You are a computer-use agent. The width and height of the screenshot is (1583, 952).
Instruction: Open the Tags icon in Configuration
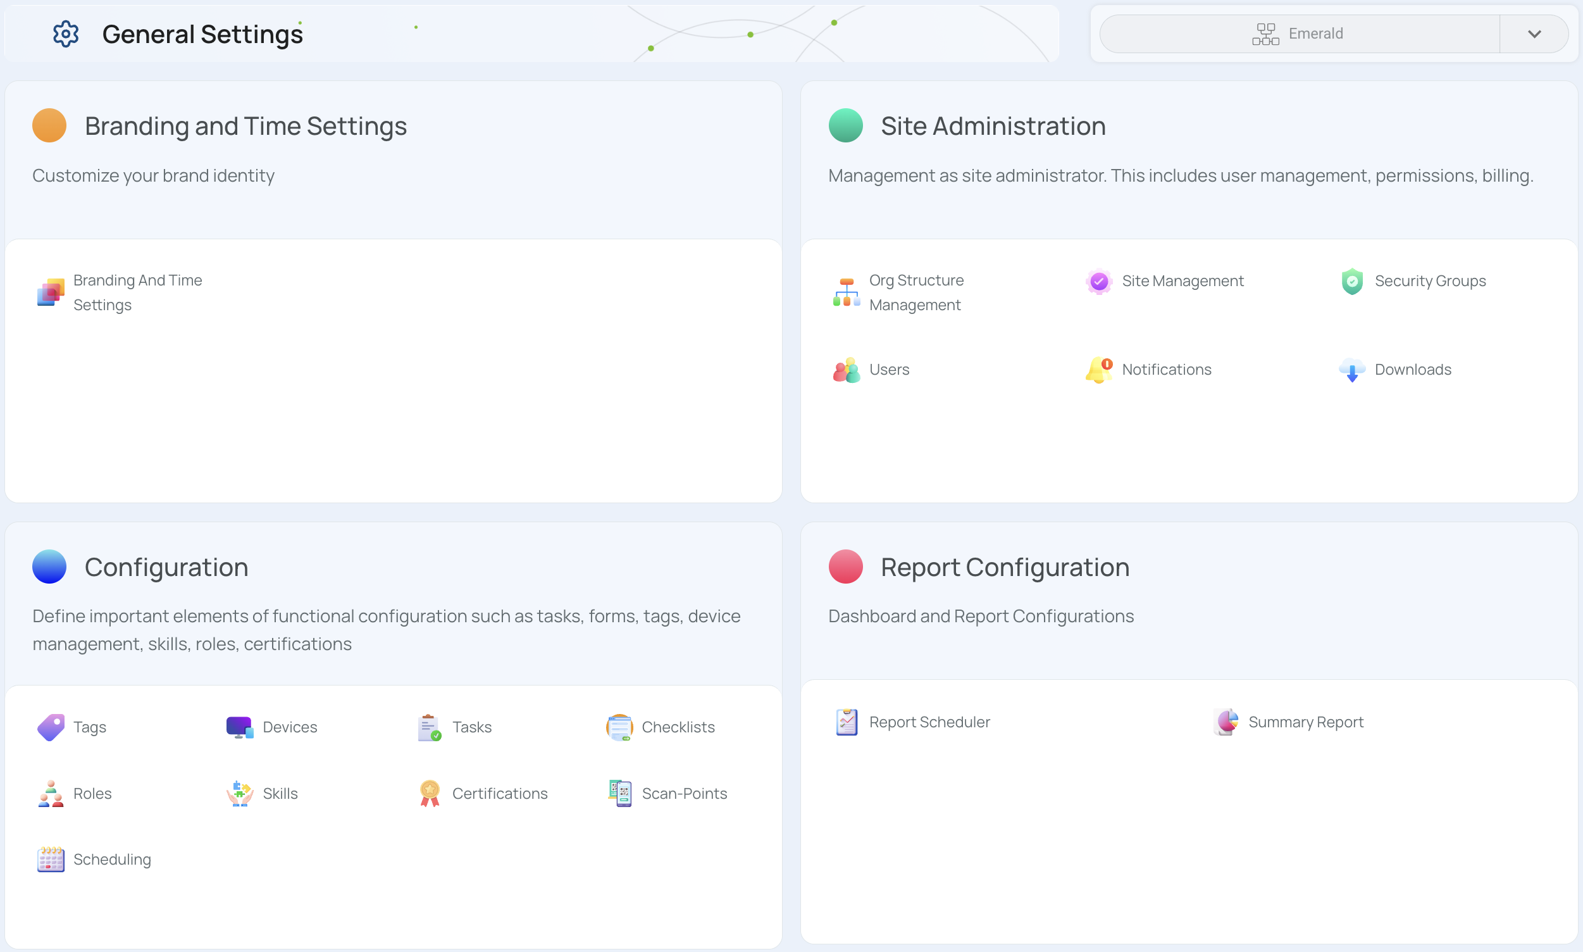pyautogui.click(x=51, y=727)
